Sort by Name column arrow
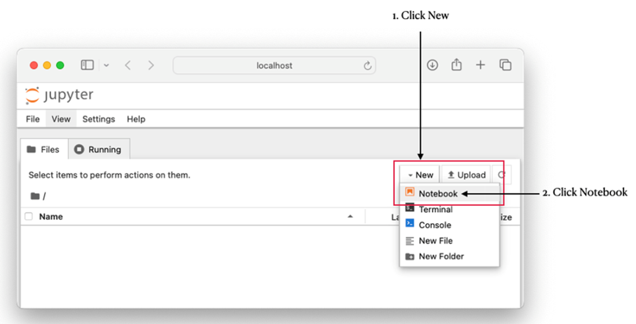 pyautogui.click(x=350, y=217)
